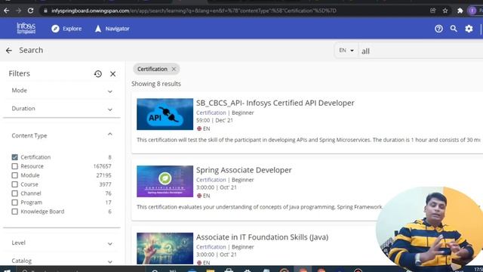Expand the Duration filter section

click(x=62, y=109)
